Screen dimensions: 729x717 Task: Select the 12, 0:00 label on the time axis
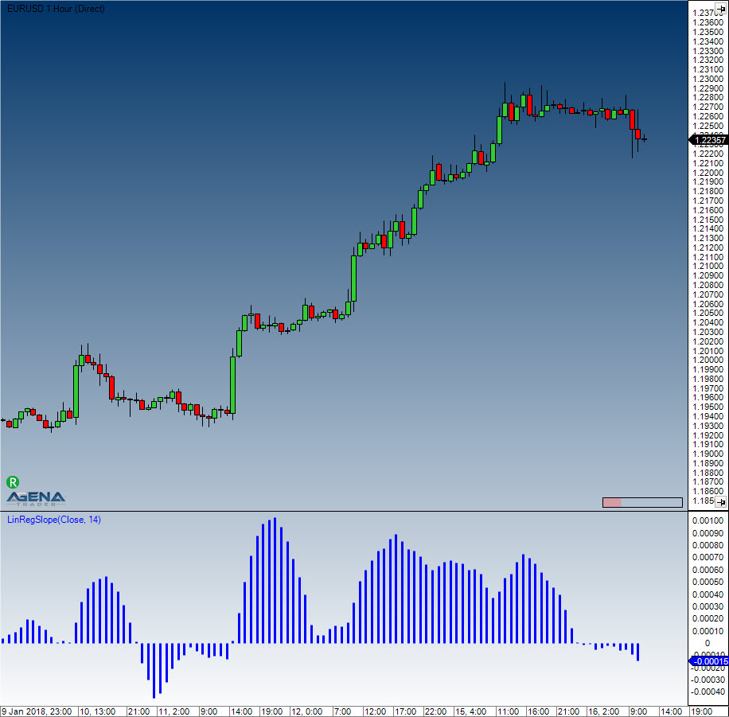tap(306, 711)
